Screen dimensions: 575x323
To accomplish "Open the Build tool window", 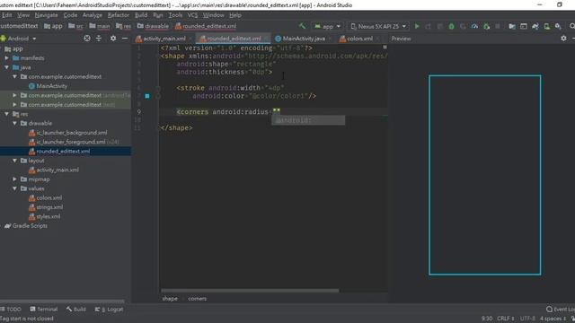I will [x=75, y=309].
